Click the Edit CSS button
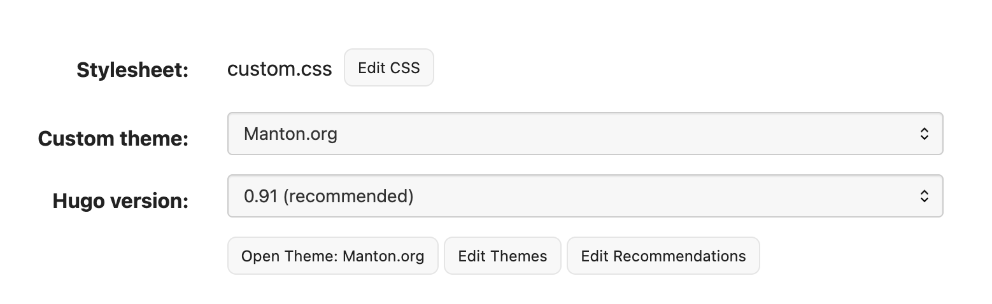992x304 pixels. pos(388,68)
